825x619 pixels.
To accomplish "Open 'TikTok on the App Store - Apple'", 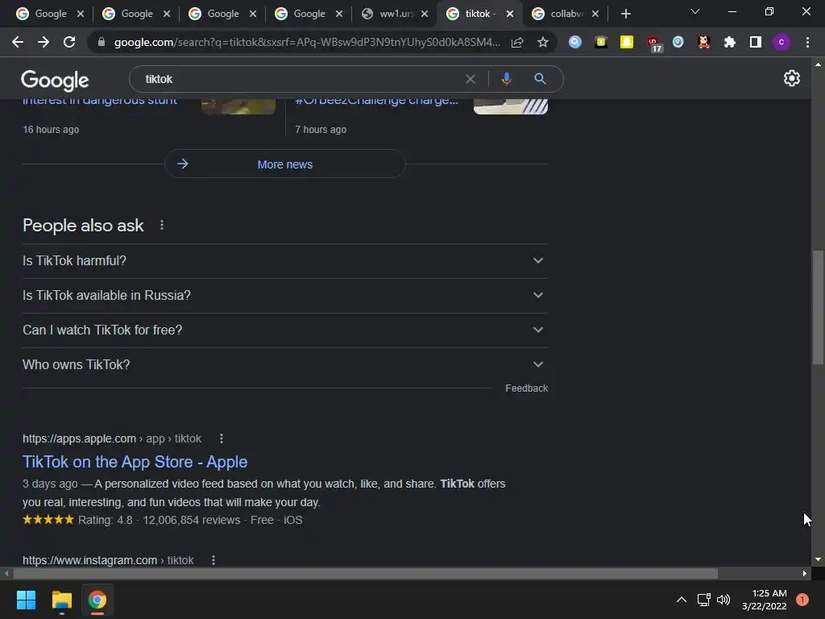I will click(x=135, y=462).
